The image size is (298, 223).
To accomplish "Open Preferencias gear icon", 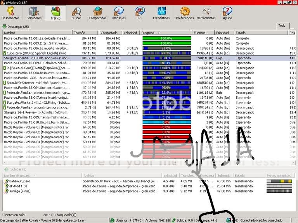I will click(x=185, y=13).
